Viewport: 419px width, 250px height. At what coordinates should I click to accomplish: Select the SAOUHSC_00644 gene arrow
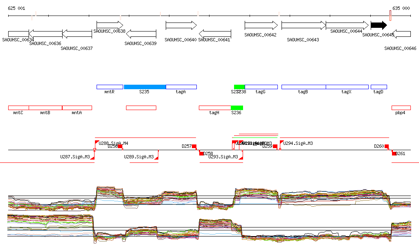coord(347,25)
